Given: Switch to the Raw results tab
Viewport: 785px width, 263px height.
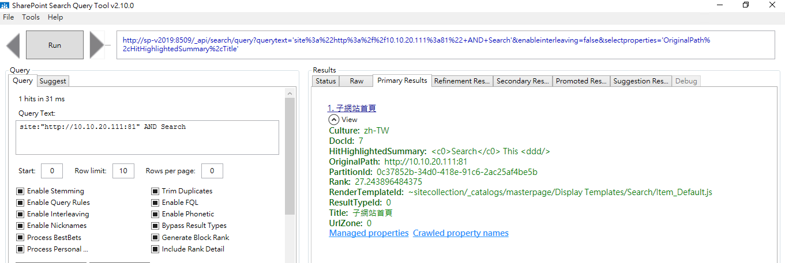Looking at the screenshot, I should tap(356, 81).
